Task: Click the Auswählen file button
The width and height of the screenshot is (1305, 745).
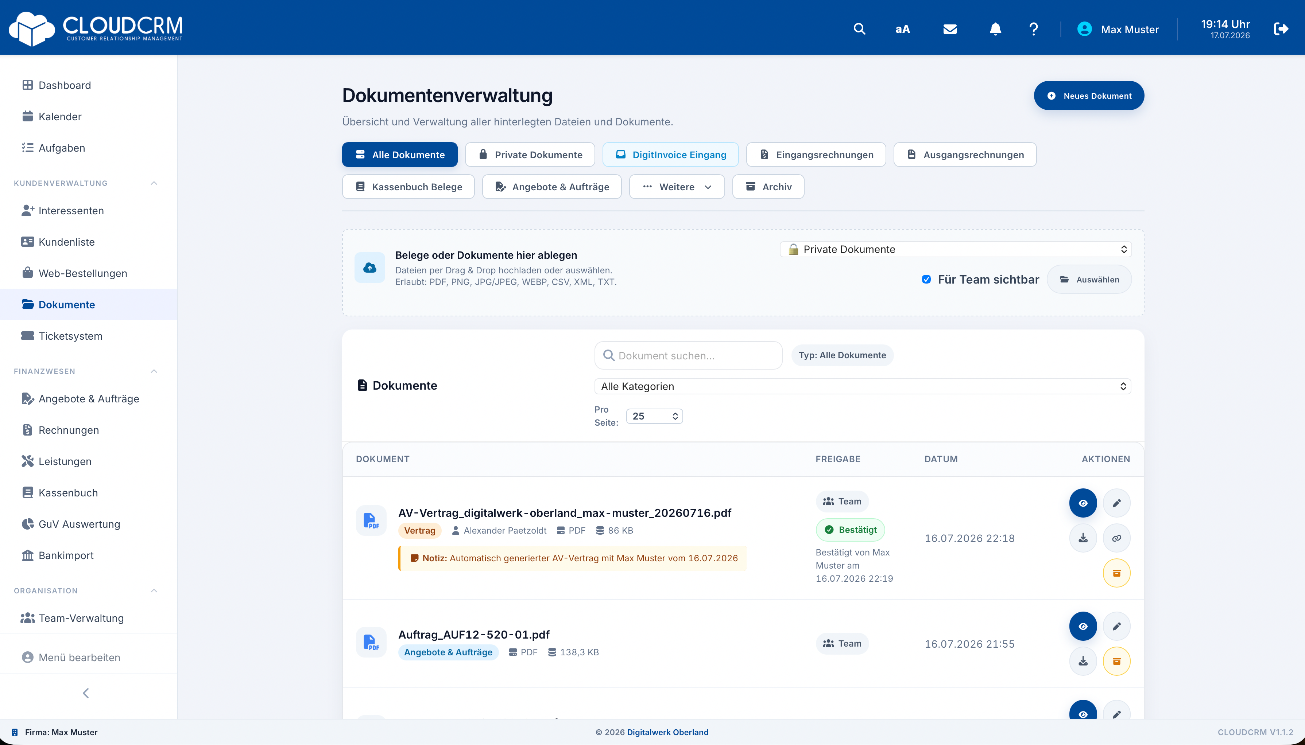Action: tap(1089, 279)
